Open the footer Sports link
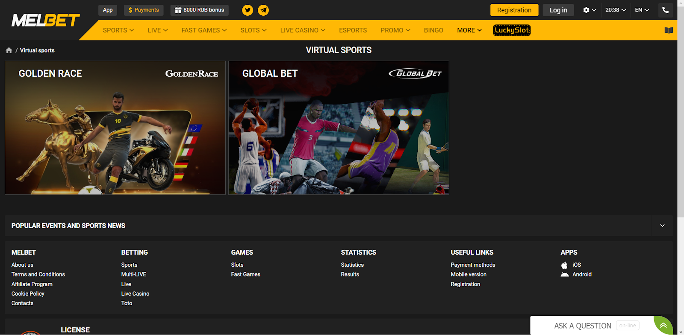Image resolution: width=684 pixels, height=335 pixels. pos(129,265)
